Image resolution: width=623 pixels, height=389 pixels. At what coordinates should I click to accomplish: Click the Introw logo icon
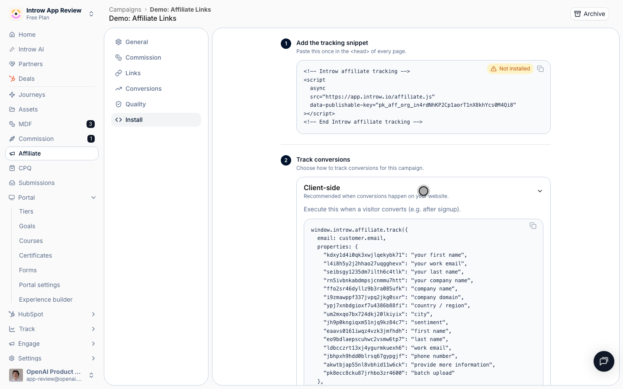(16, 14)
